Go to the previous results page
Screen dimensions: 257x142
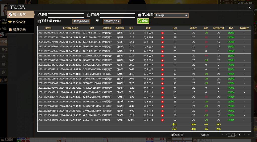pyautogui.click(x=226, y=135)
